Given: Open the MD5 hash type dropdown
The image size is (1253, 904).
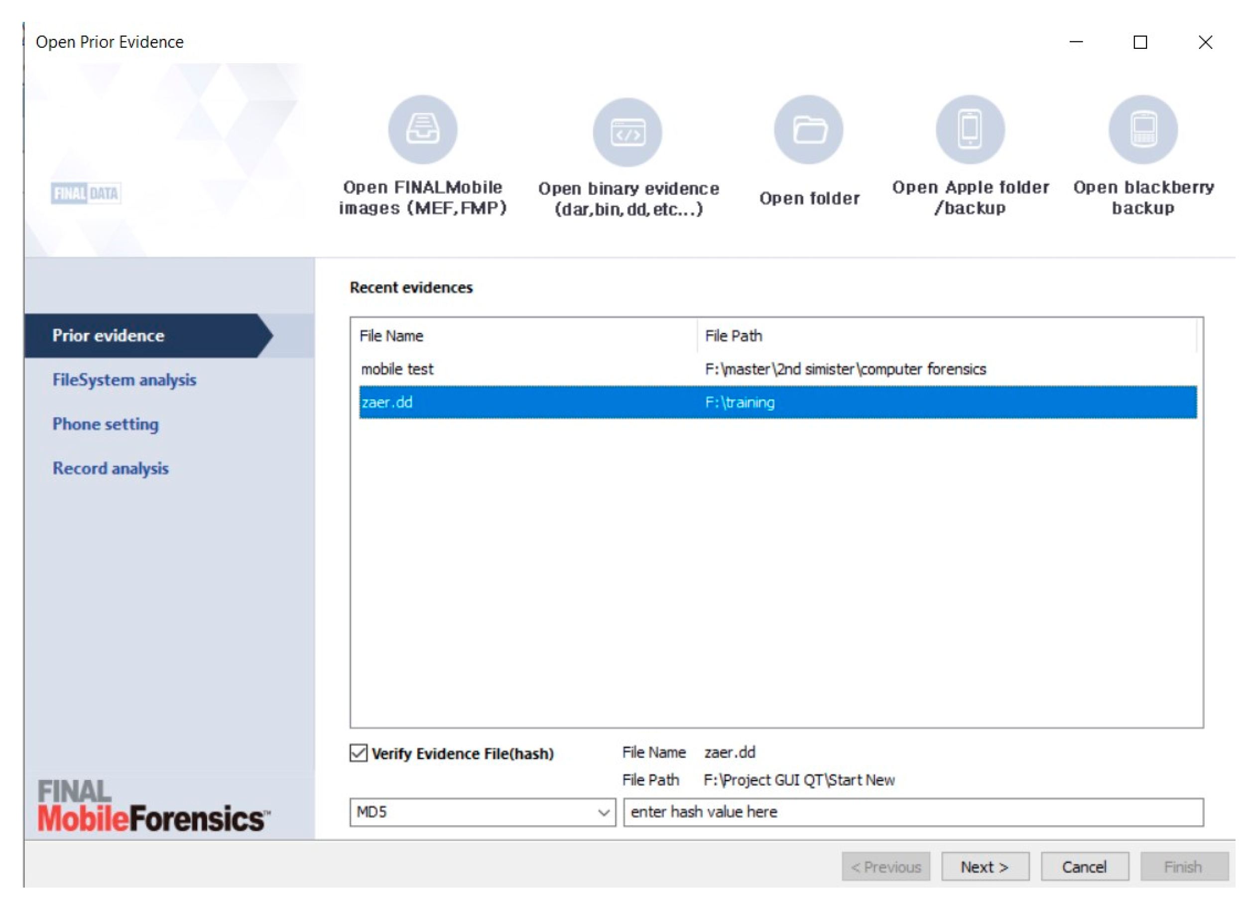Looking at the screenshot, I should click(x=482, y=812).
